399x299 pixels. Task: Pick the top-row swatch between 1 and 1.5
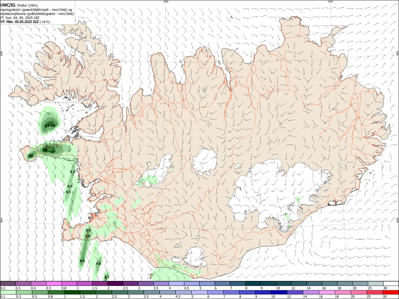pyautogui.click(x=84, y=283)
